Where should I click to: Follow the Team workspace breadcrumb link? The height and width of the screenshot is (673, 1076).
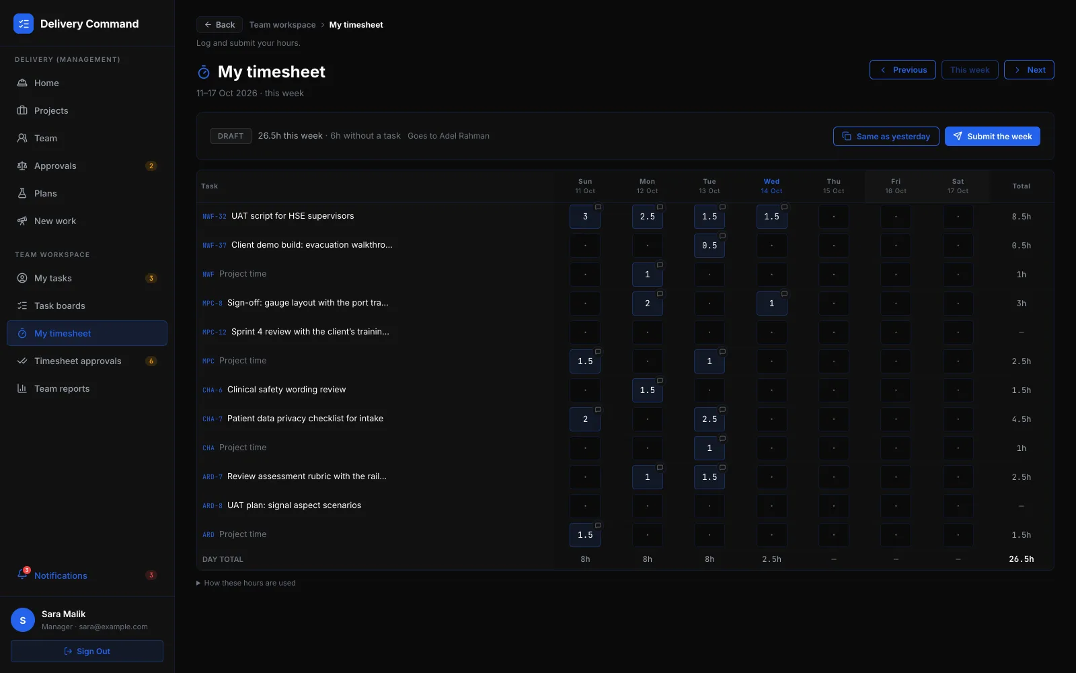tap(282, 25)
